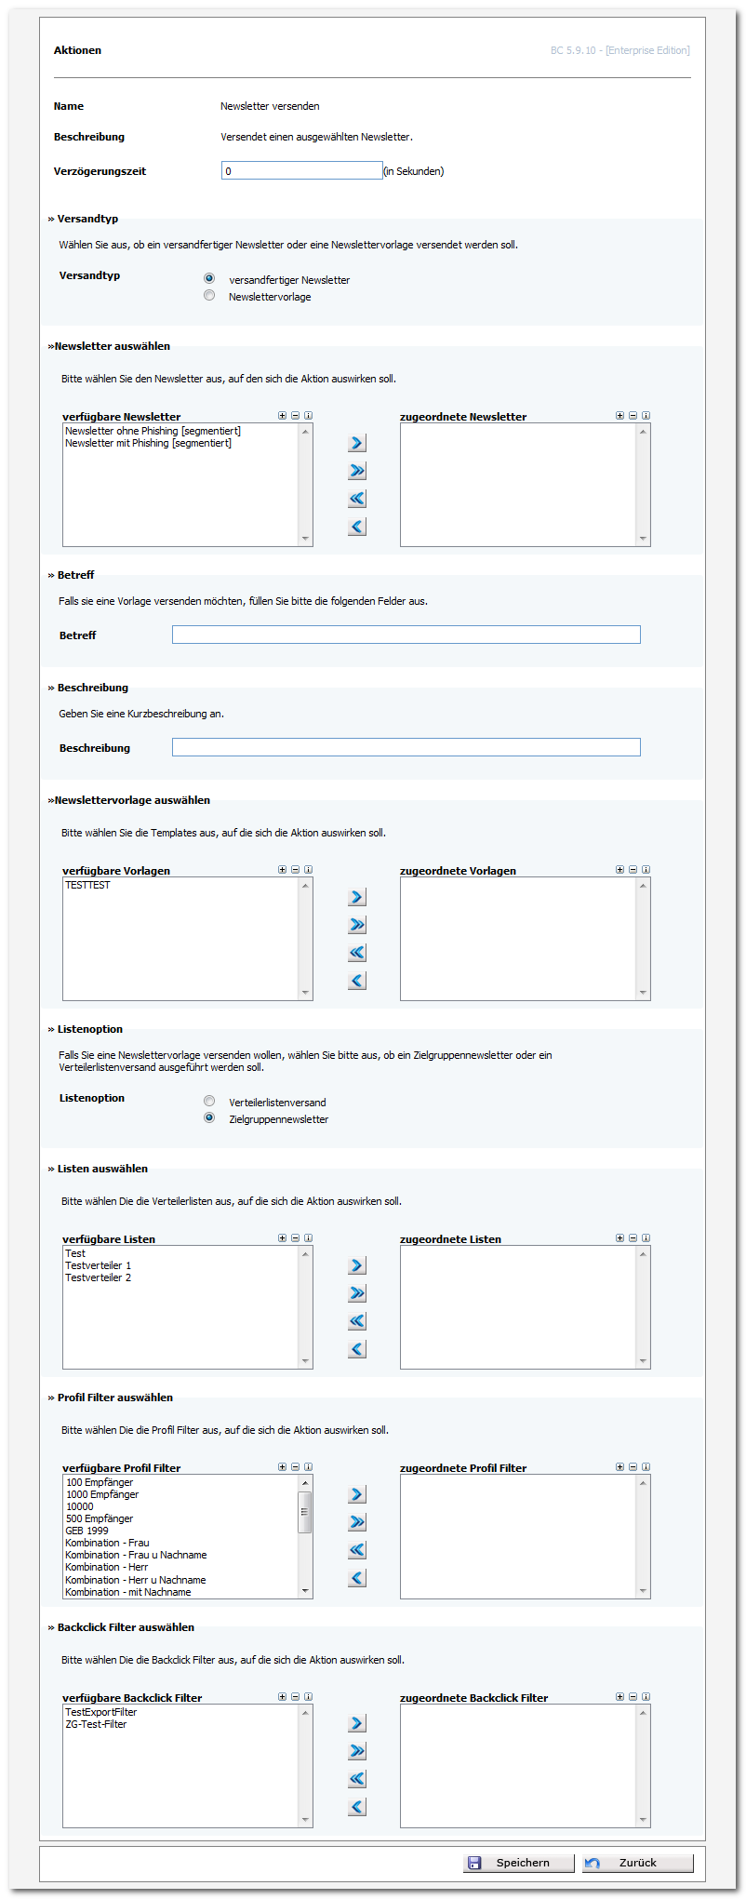This screenshot has width=746, height=1899.
Task: Focus the Betreff input field
Action: [x=406, y=635]
